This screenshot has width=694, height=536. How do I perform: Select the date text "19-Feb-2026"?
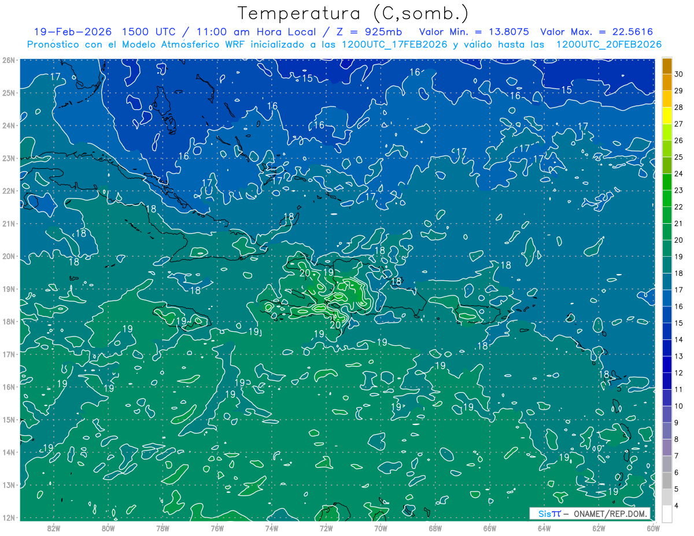[x=73, y=32]
